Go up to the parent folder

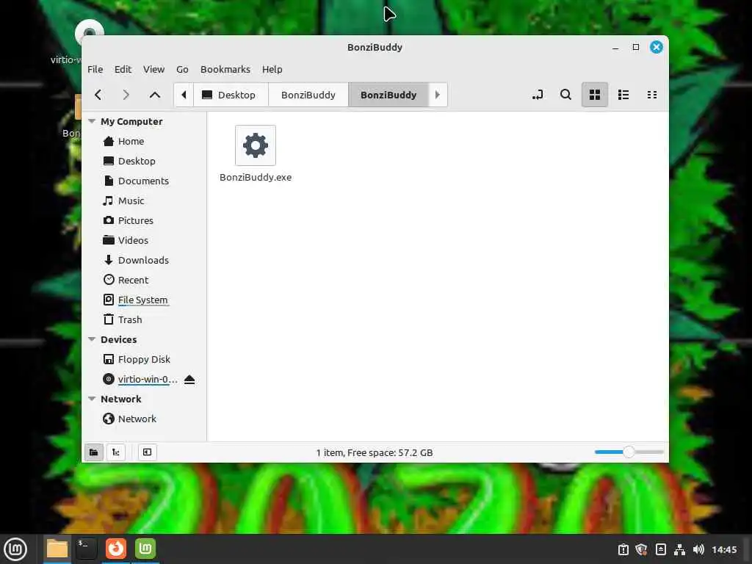[x=154, y=95]
